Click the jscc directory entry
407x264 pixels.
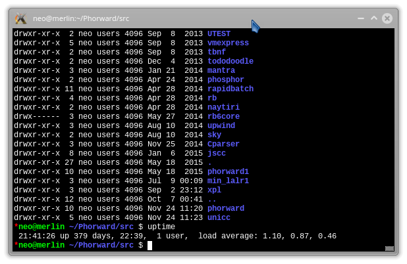click(217, 153)
